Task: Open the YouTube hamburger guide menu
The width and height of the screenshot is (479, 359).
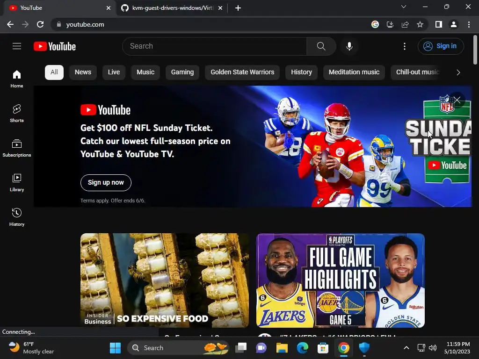Action: pos(17,46)
